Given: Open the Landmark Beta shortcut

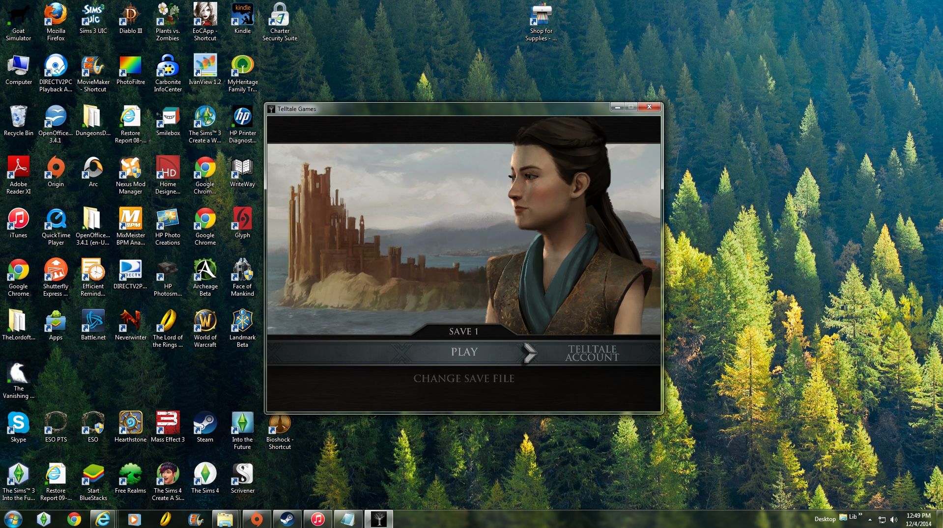Looking at the screenshot, I should click(x=243, y=329).
